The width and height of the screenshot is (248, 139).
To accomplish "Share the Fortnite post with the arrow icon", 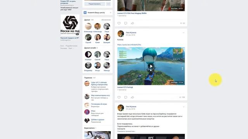I will (133, 97).
